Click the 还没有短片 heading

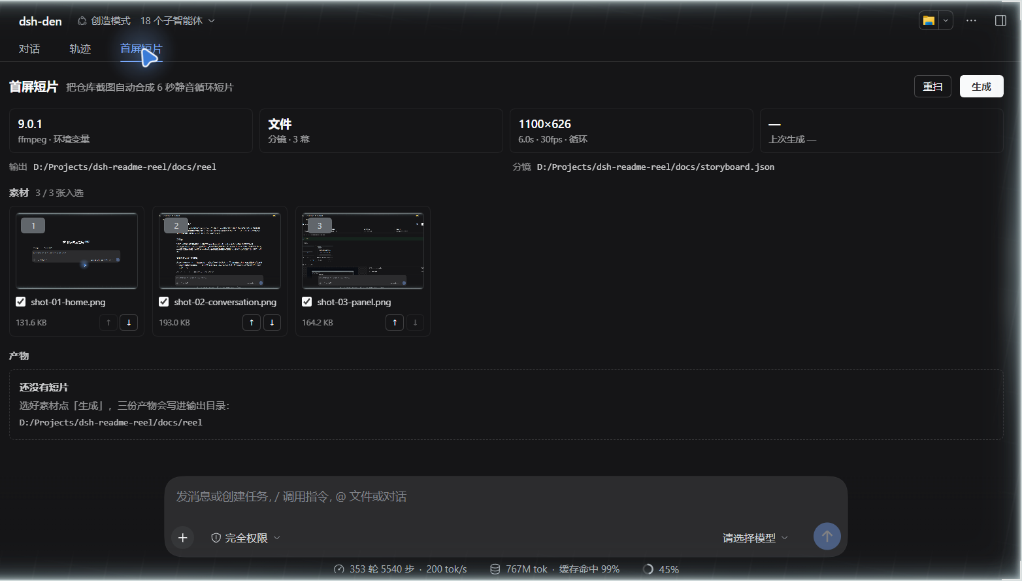(x=44, y=388)
